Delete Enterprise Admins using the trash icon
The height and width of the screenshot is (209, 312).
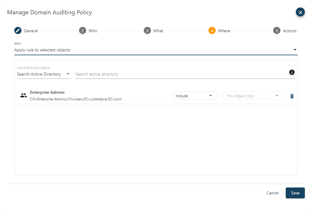pos(292,96)
